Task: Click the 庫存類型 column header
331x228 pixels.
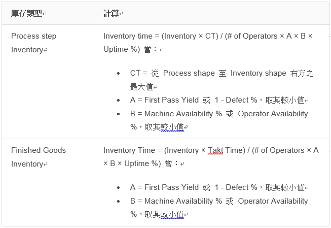Action: (26, 13)
